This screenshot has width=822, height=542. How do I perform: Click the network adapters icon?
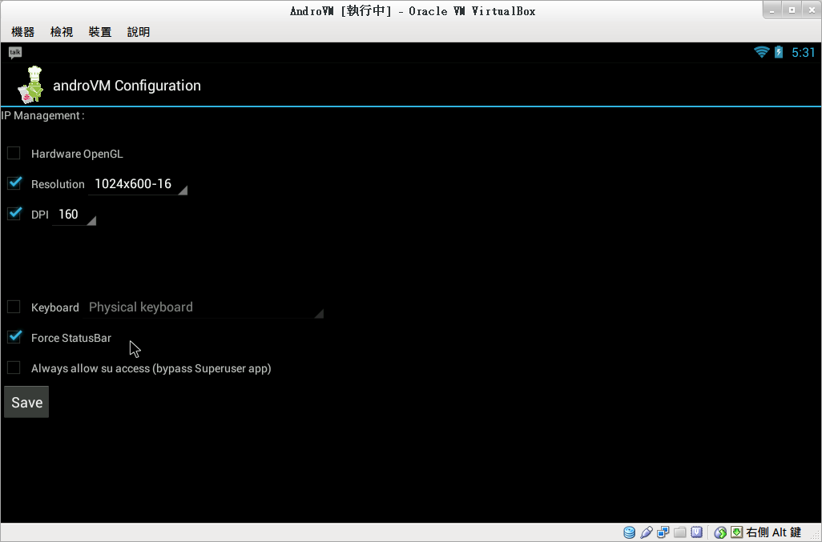[663, 532]
